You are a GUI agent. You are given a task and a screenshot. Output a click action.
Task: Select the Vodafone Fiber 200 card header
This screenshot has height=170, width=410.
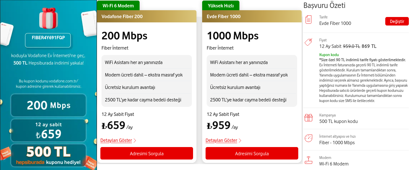pos(147,16)
